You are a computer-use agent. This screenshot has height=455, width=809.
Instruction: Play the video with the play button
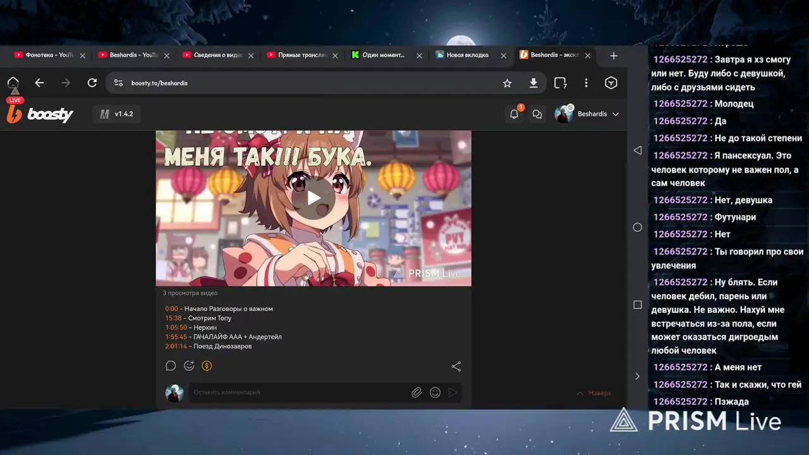tap(313, 198)
